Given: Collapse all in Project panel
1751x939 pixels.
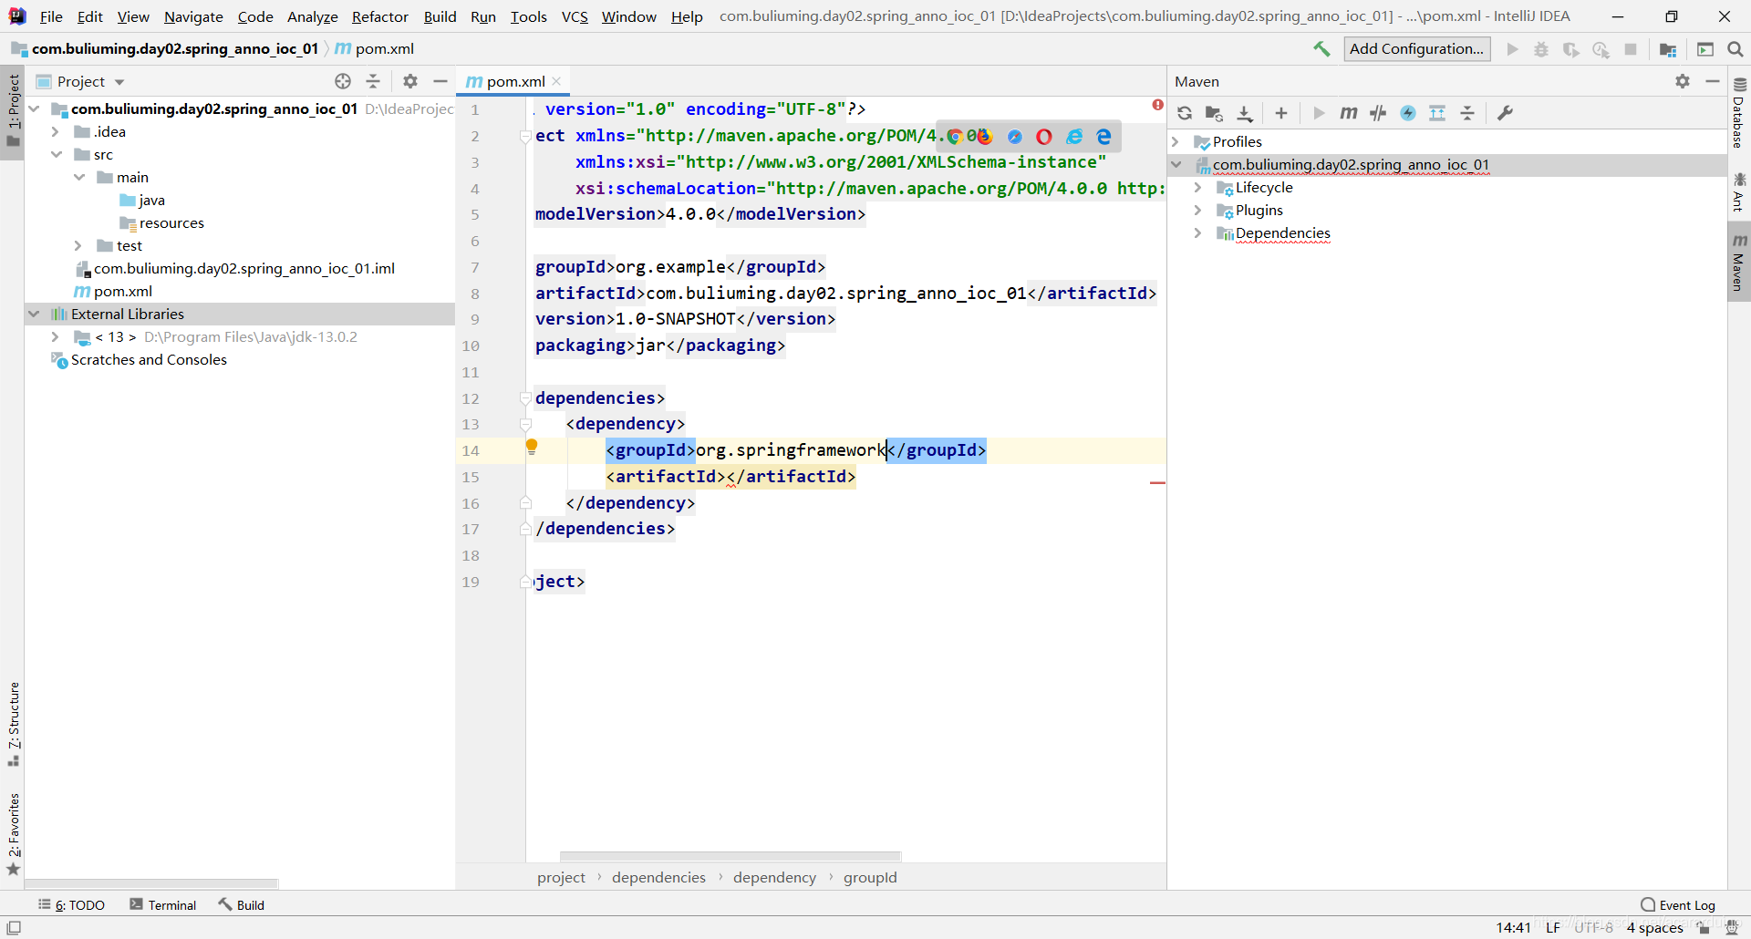Looking at the screenshot, I should tap(373, 81).
